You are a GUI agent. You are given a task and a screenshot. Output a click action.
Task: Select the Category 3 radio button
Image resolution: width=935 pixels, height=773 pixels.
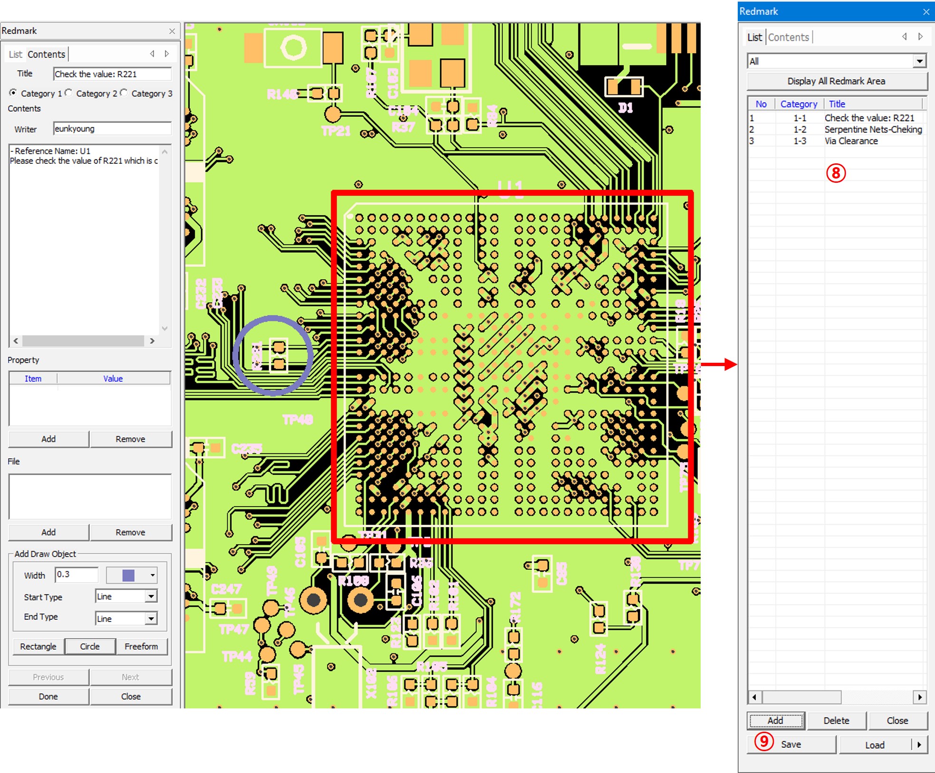point(124,93)
